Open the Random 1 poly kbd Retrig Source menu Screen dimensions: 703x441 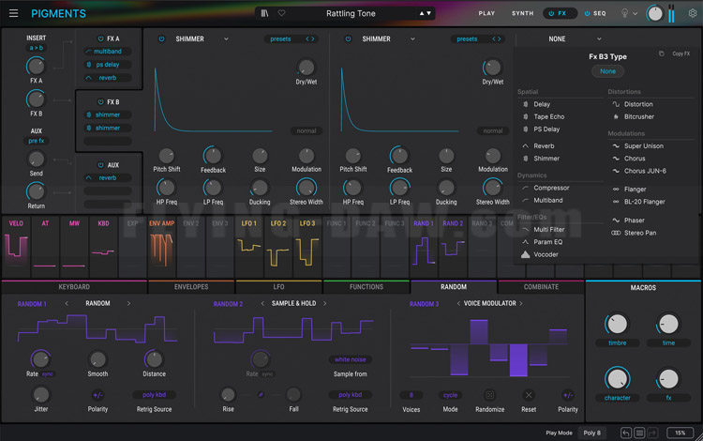[x=155, y=395]
